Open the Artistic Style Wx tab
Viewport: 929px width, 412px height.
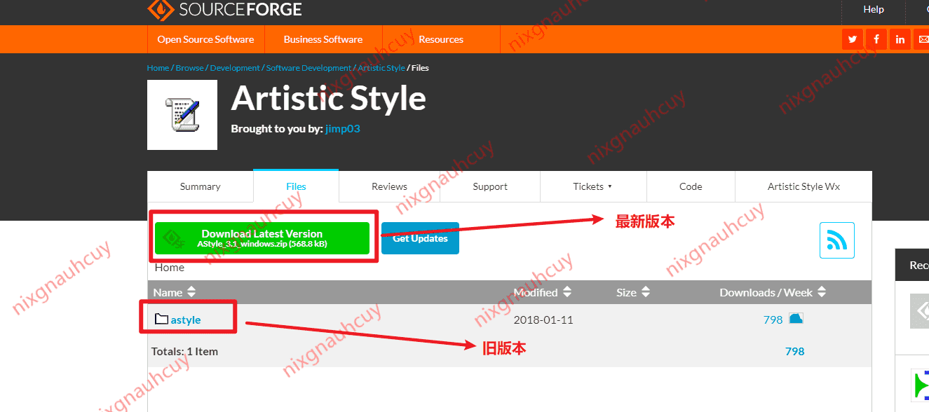tap(803, 186)
